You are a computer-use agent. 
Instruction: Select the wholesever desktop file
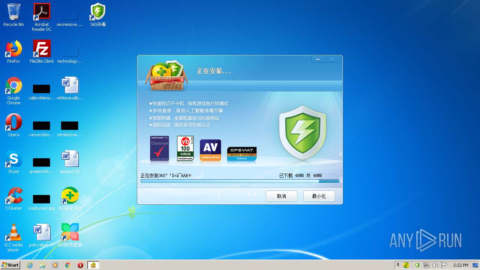[70, 129]
